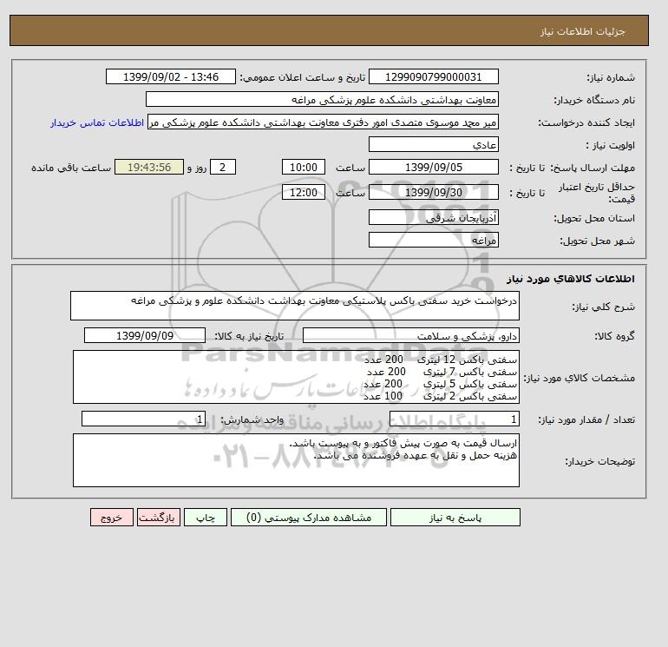668x647 pixels.
Task: Click the line سفتی باکس 7 لیتری 200 عدد
Action: tap(442, 372)
